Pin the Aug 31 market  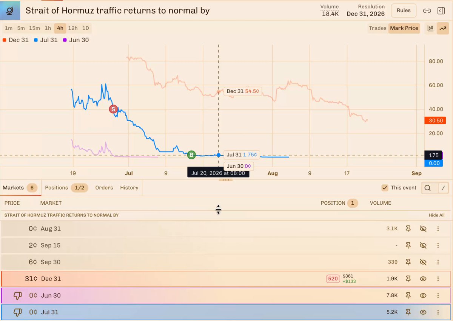click(408, 229)
